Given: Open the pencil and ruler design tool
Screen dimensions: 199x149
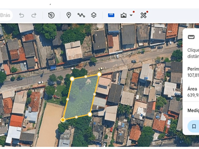Looking at the screenshot, I should (x=144, y=15).
